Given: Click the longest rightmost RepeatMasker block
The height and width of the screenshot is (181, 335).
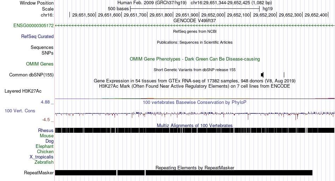Looking at the screenshot, I should (x=229, y=173).
